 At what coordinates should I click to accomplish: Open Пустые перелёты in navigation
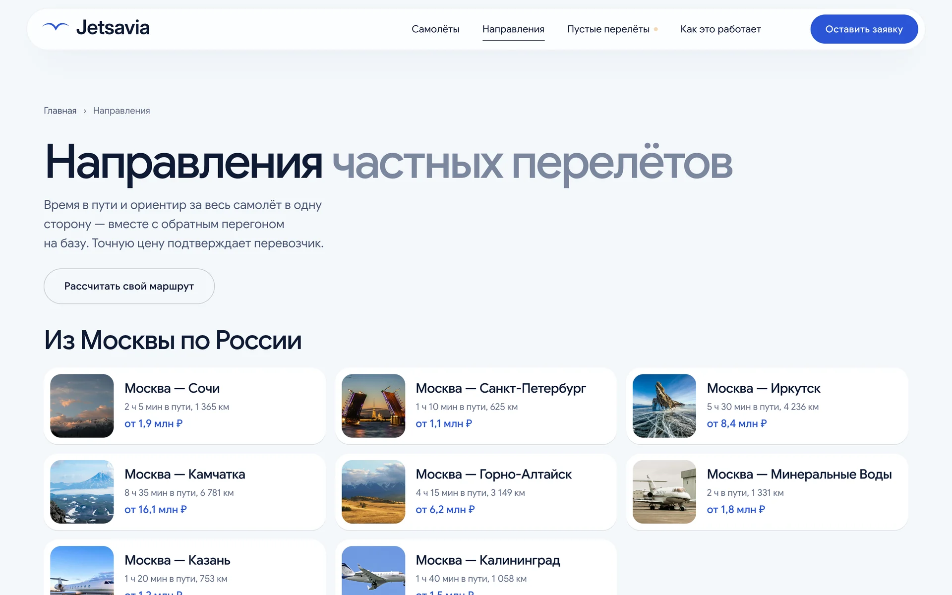tap(608, 29)
